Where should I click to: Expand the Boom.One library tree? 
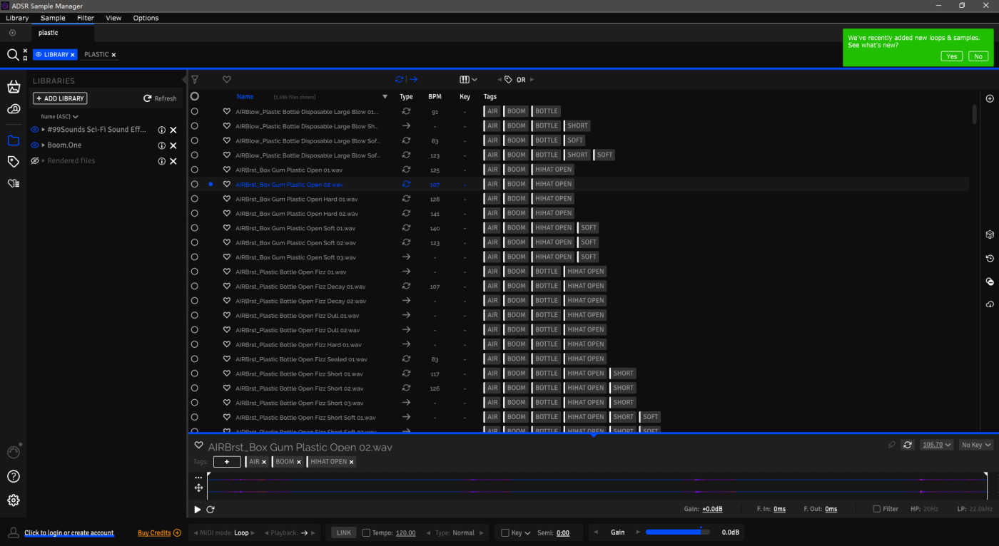(44, 145)
